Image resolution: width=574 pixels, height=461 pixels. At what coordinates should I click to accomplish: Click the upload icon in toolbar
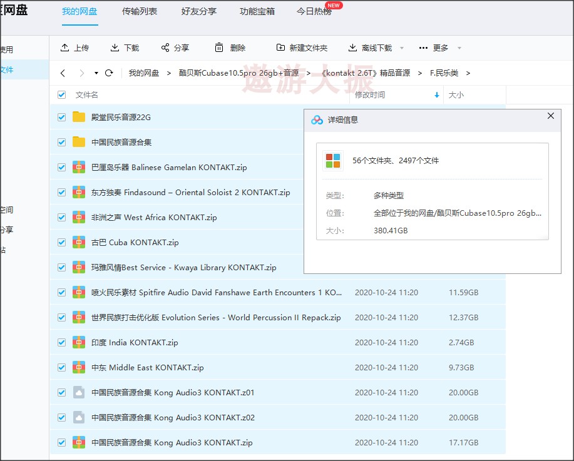click(64, 48)
